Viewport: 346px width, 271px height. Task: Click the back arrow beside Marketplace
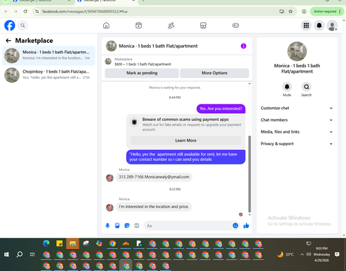click(x=8, y=41)
